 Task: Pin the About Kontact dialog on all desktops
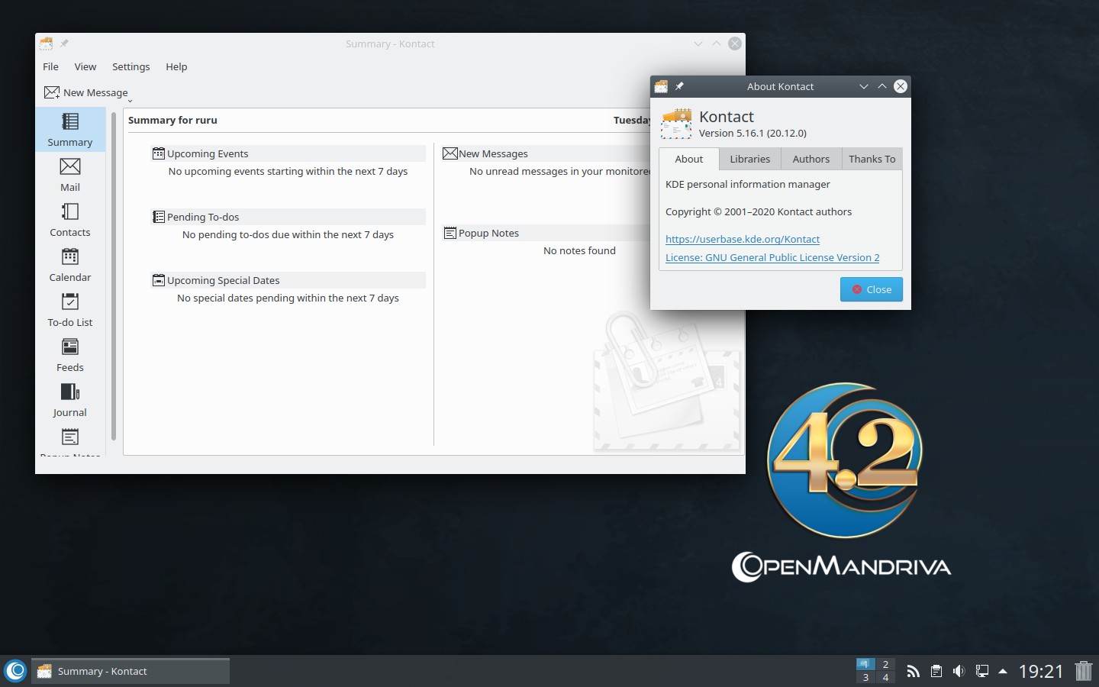tap(679, 86)
